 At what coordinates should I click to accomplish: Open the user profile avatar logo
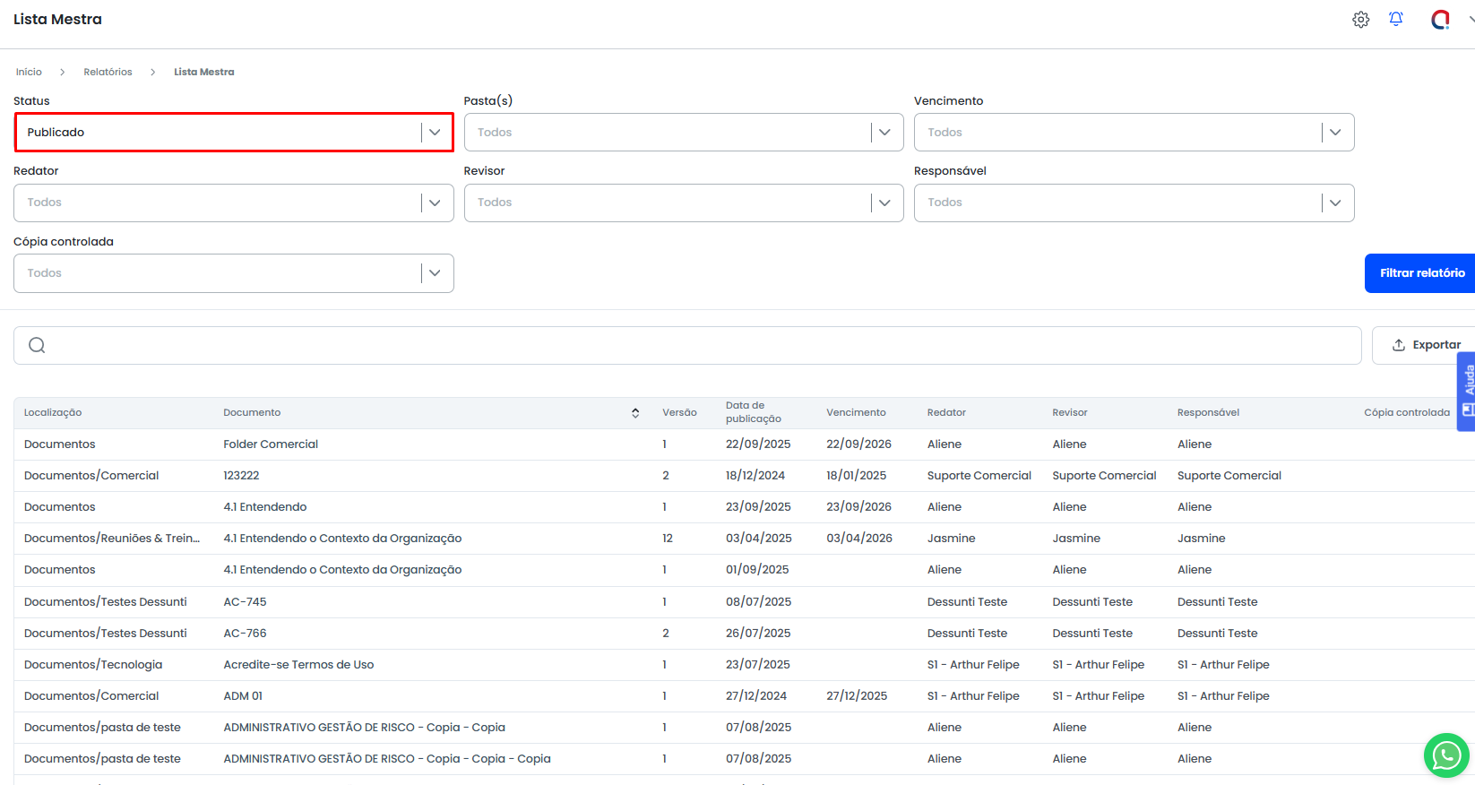[1440, 20]
